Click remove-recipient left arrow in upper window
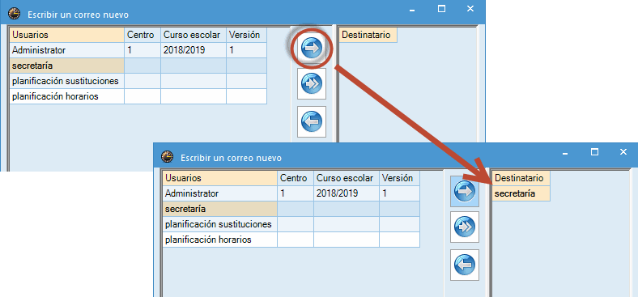Viewport: 638px width, 297px height. (312, 121)
